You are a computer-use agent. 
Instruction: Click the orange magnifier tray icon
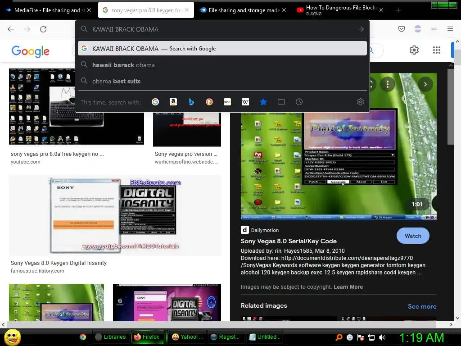(x=339, y=337)
